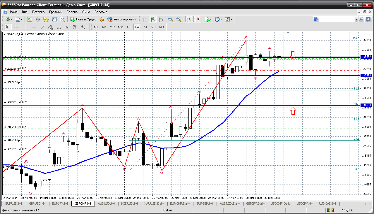Image resolution: width=374 pixels, height=214 pixels.
Task: Click the connection status bars icon
Action: point(331,210)
